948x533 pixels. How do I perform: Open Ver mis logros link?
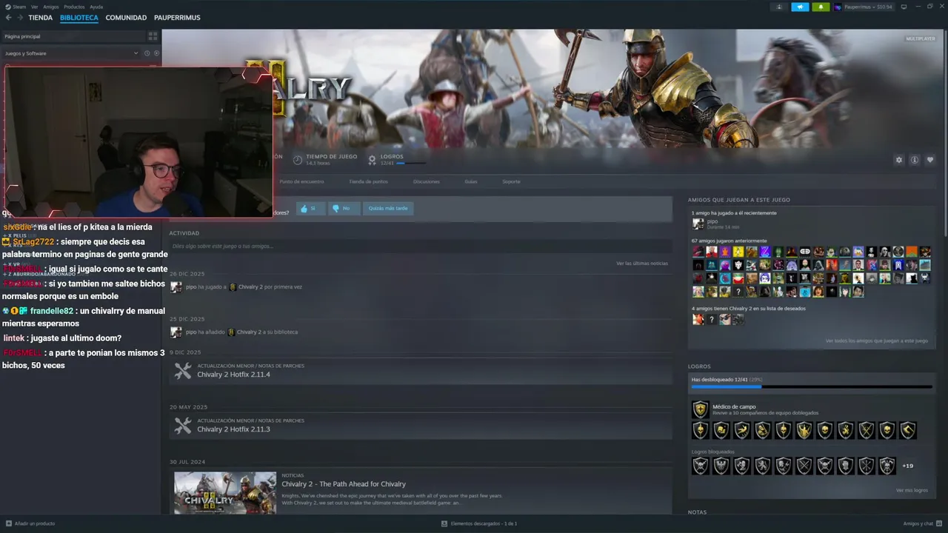[912, 490]
